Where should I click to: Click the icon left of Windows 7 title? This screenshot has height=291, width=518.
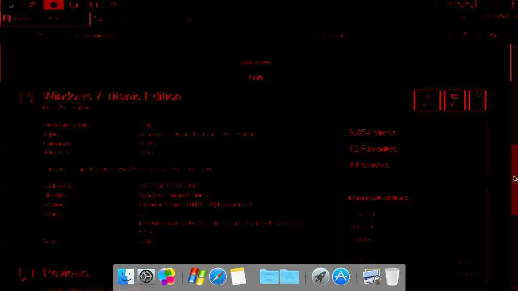(26, 97)
